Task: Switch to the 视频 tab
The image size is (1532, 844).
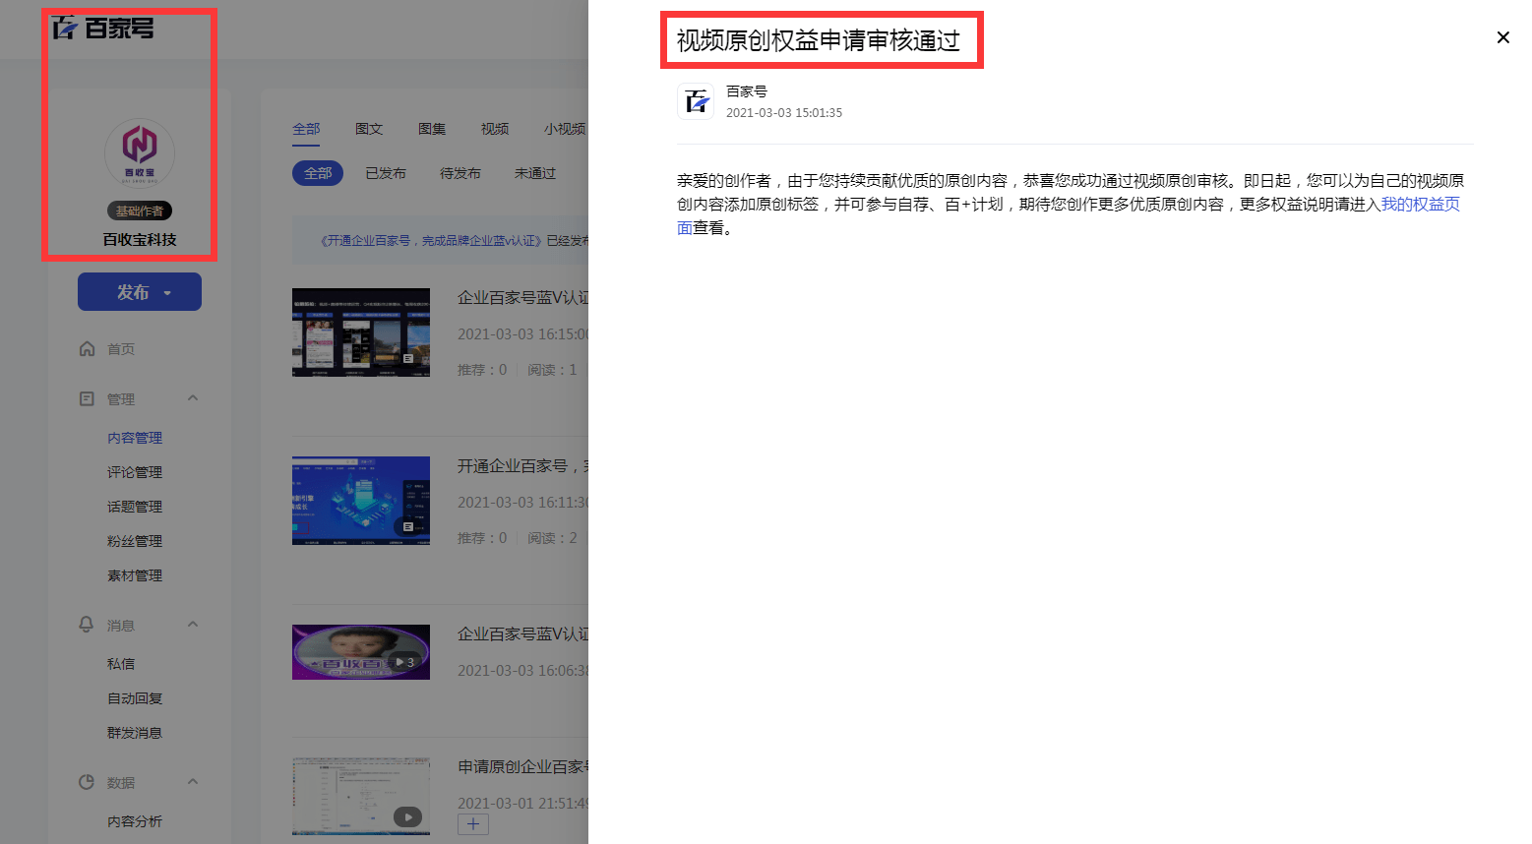Action: [x=495, y=129]
